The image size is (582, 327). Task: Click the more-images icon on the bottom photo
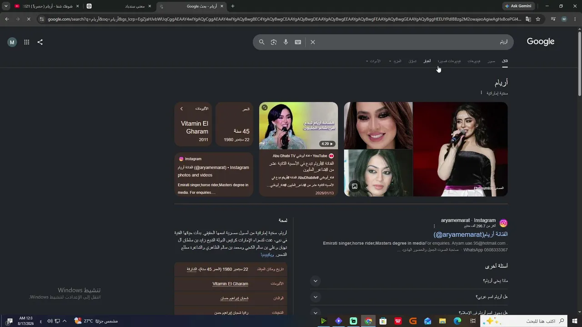point(355,186)
